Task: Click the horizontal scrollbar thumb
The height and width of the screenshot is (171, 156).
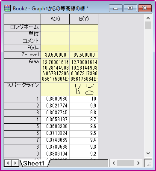Action: click(126, 163)
